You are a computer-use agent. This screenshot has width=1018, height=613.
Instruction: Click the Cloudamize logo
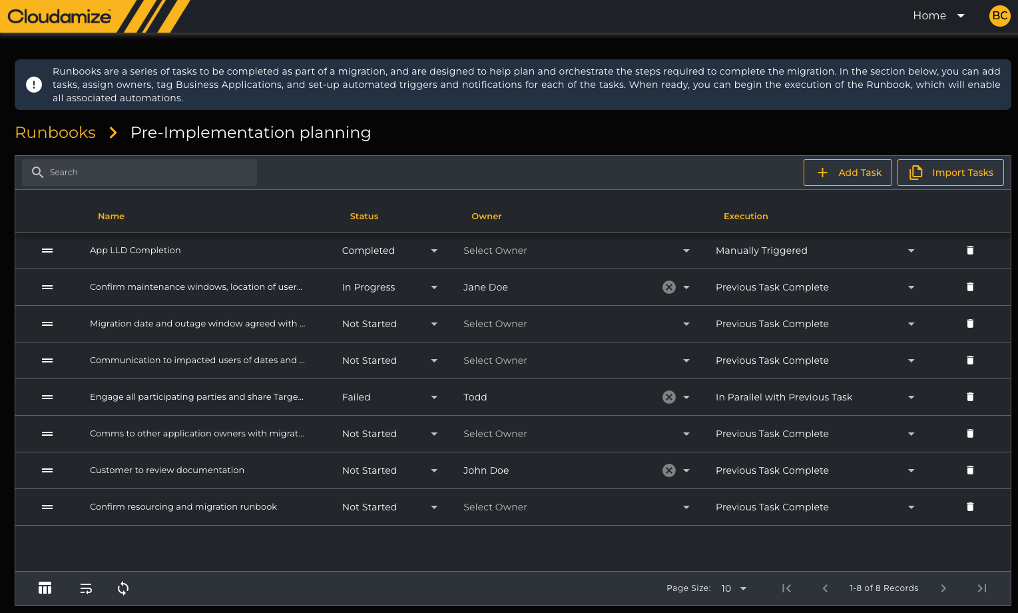(59, 16)
